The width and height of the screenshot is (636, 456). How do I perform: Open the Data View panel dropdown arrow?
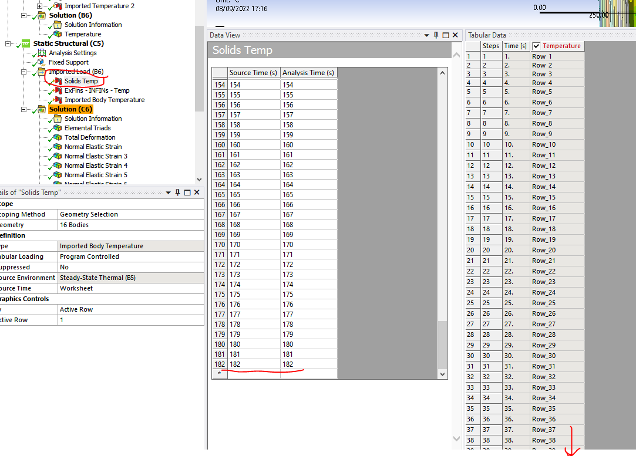coord(427,35)
